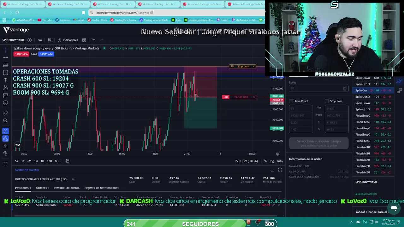Select the Text annotation tool
This screenshot has height=227, width=404.
5,80
